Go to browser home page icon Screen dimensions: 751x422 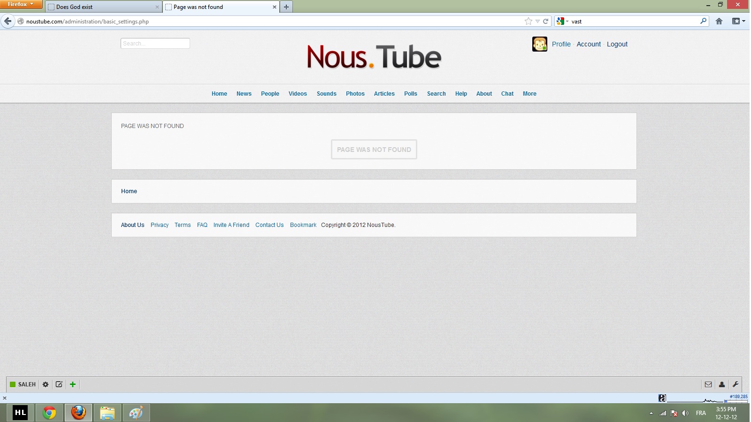pyautogui.click(x=719, y=21)
